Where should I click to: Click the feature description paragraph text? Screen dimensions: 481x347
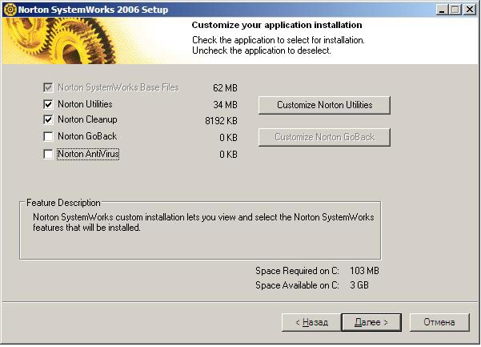pos(203,222)
